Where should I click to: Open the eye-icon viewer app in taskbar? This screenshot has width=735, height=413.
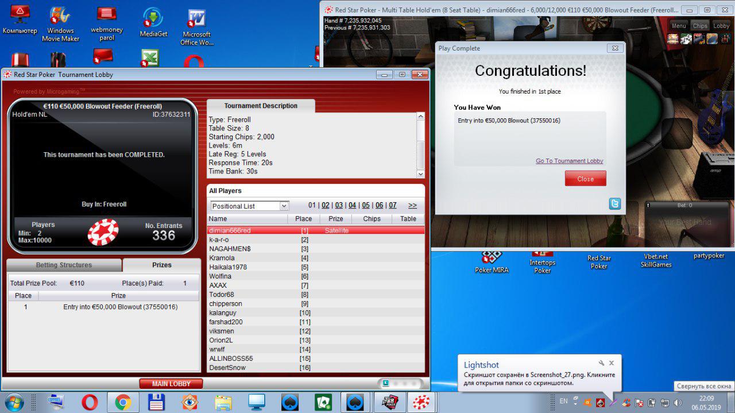point(190,402)
